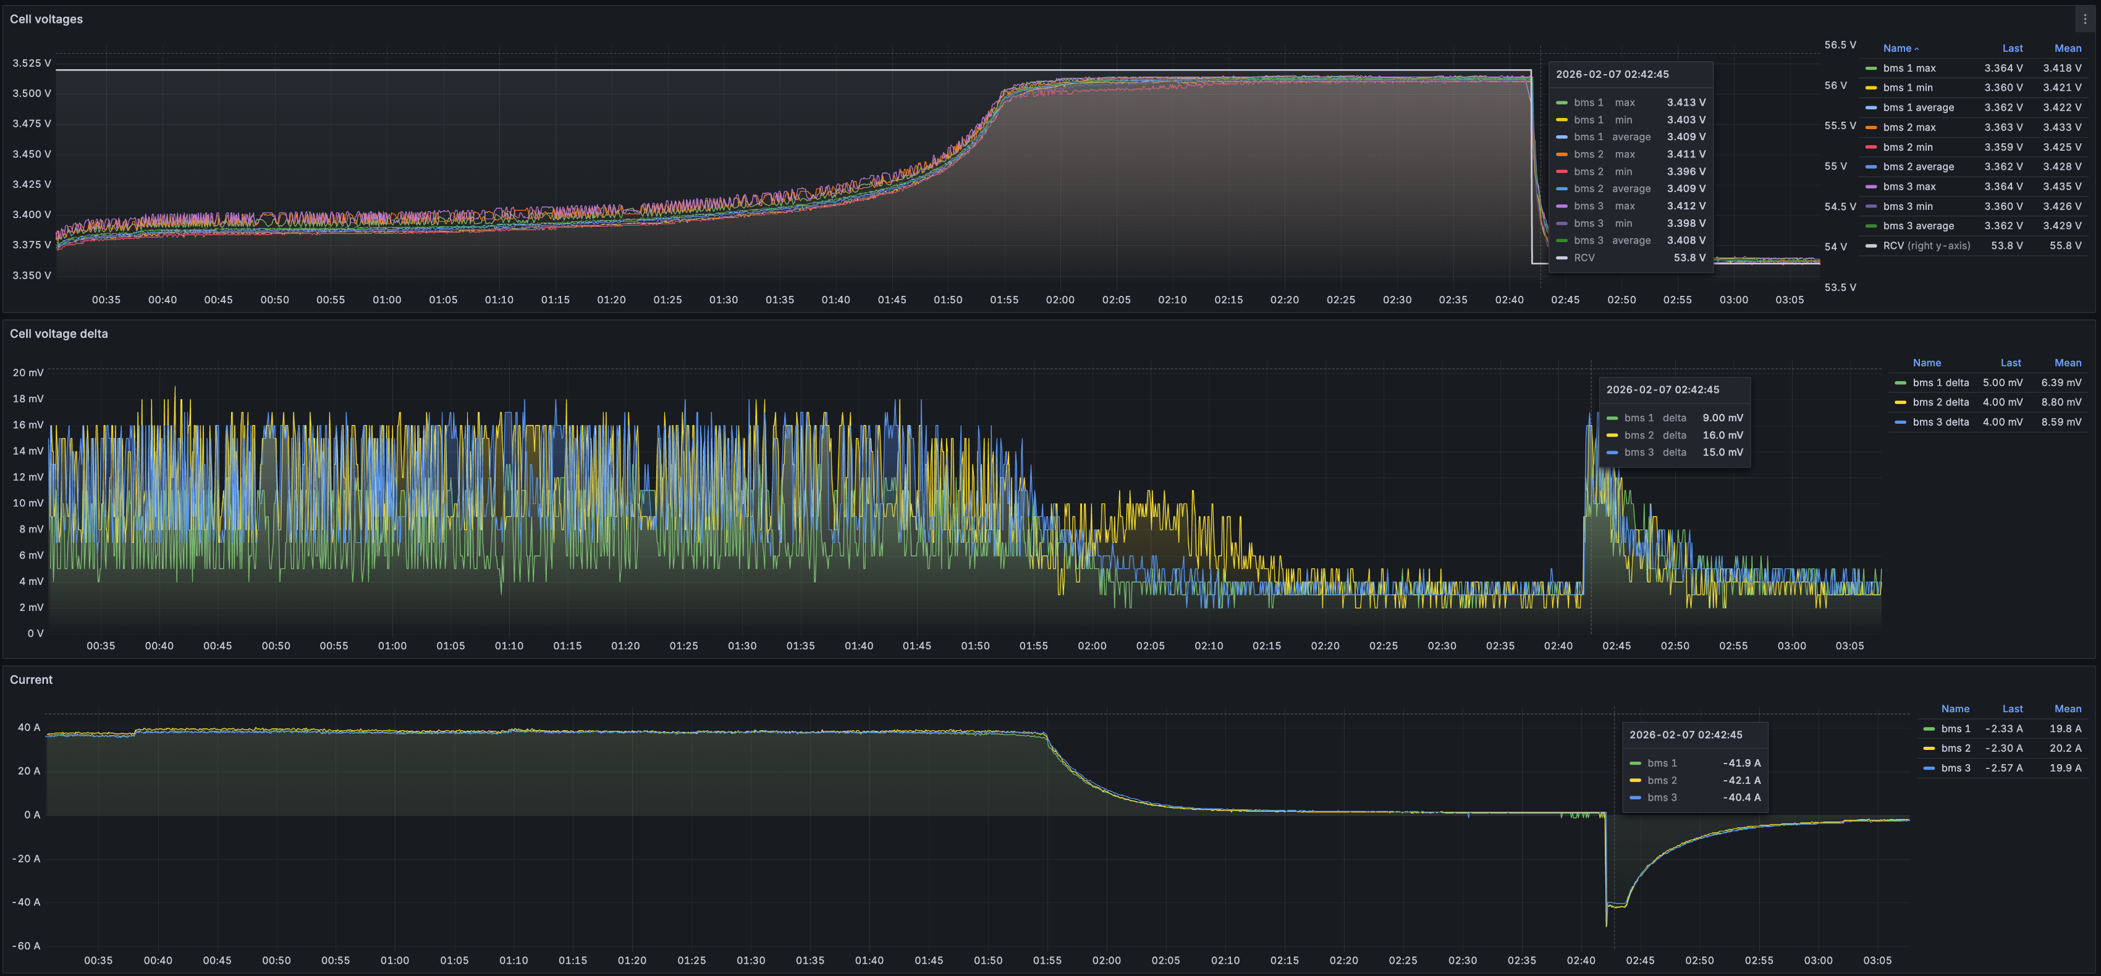The width and height of the screenshot is (2101, 976).
Task: Isolate the bms 3 max series in legend
Action: [1909, 187]
